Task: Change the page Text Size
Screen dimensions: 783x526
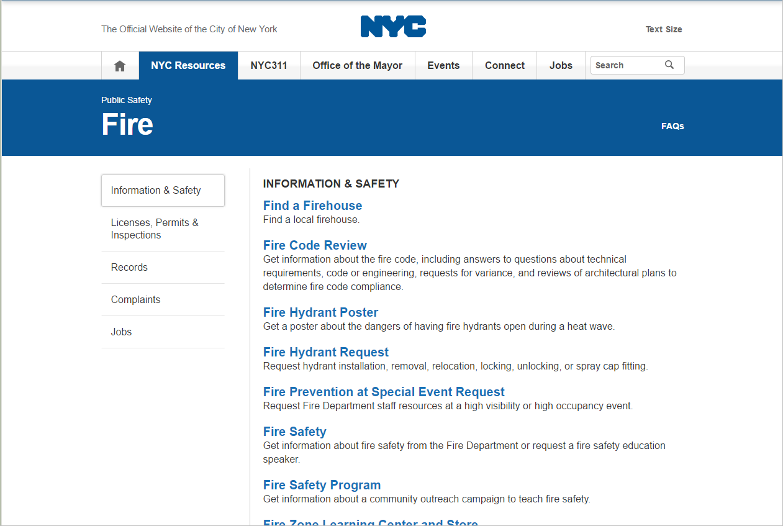Action: coord(663,29)
